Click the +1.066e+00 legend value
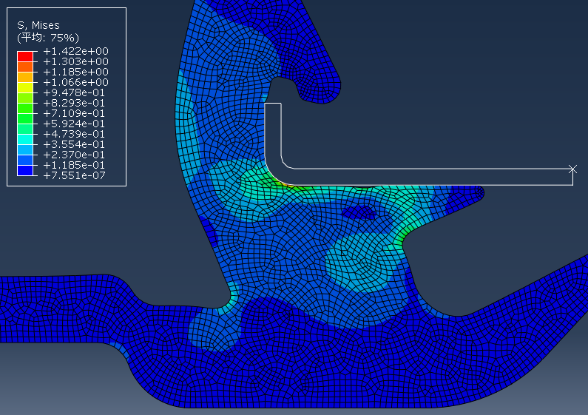 coord(75,82)
